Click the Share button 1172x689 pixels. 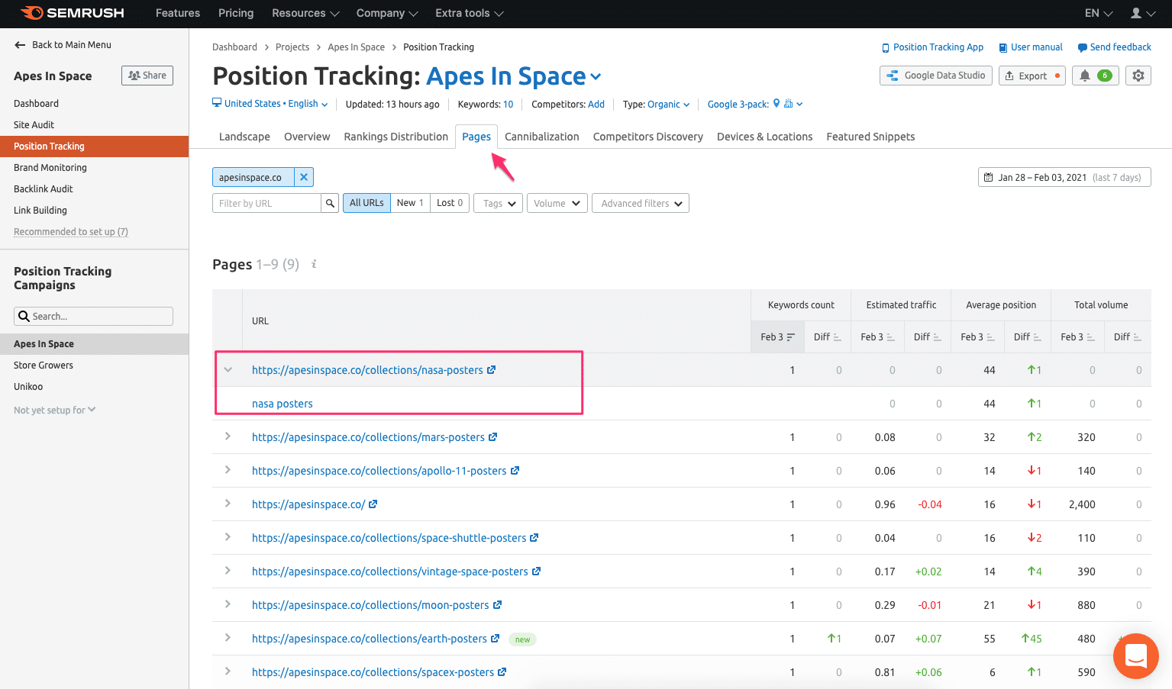pyautogui.click(x=147, y=76)
